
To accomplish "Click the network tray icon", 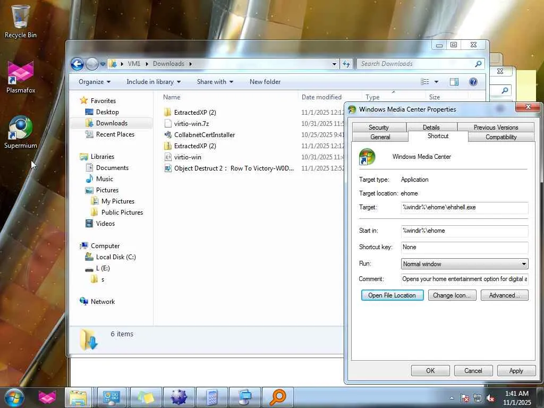I will [478, 398].
